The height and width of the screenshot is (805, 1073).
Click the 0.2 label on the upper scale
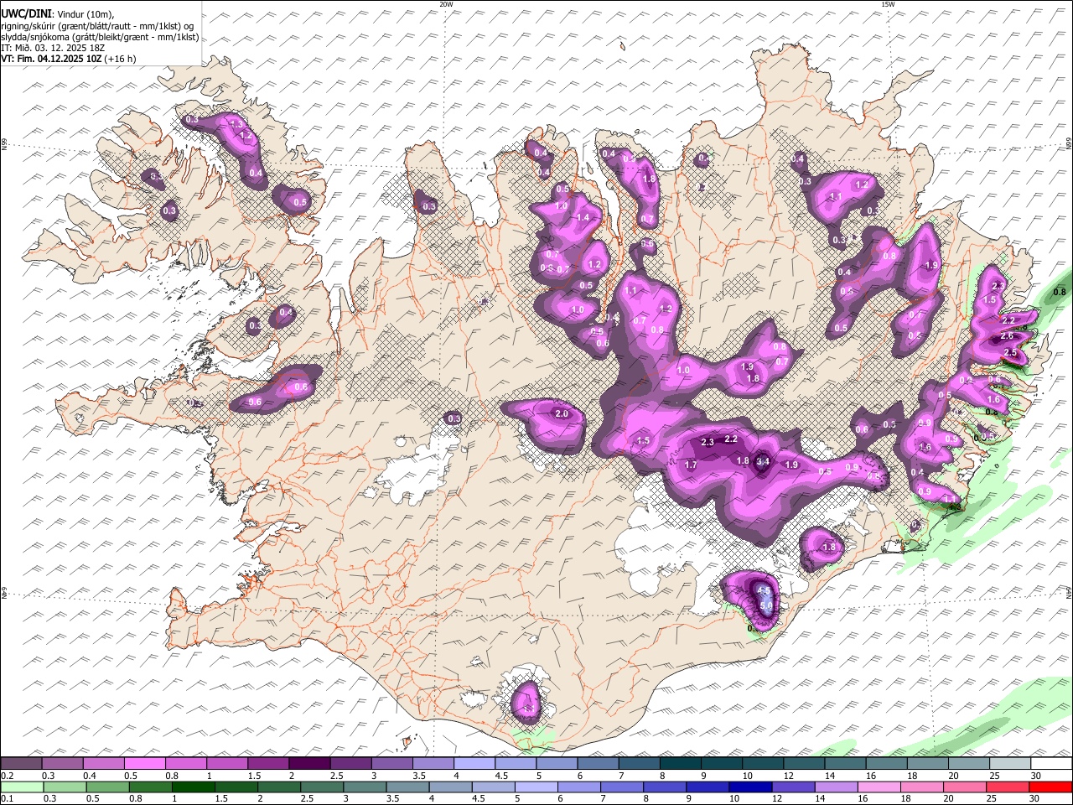pos(7,776)
